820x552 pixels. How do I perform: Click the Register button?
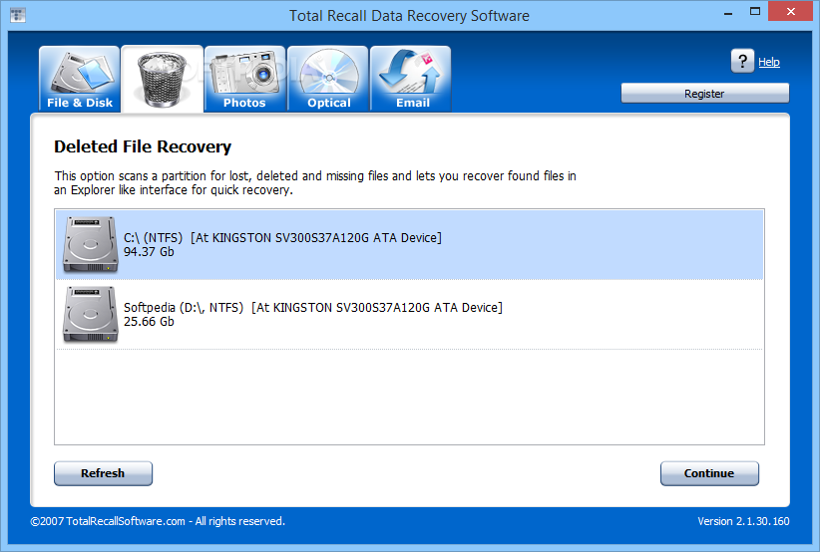tap(705, 94)
